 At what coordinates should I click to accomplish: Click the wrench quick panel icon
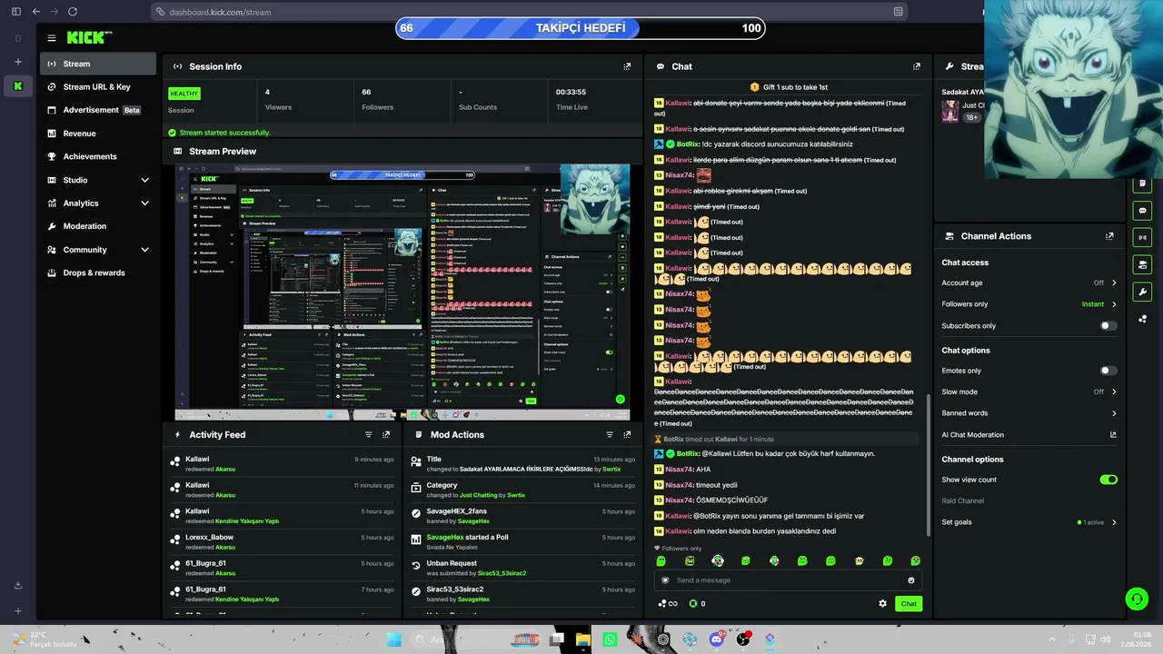(1143, 292)
